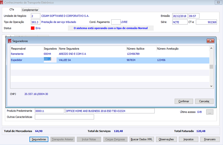
Task: Select the Remetente row in the grid
Action: click(110, 54)
